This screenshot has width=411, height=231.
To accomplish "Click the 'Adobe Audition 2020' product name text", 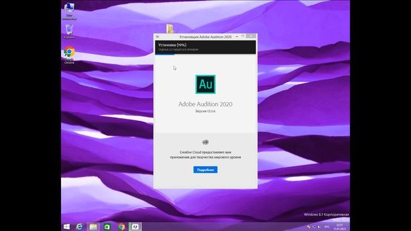I will (x=205, y=104).
